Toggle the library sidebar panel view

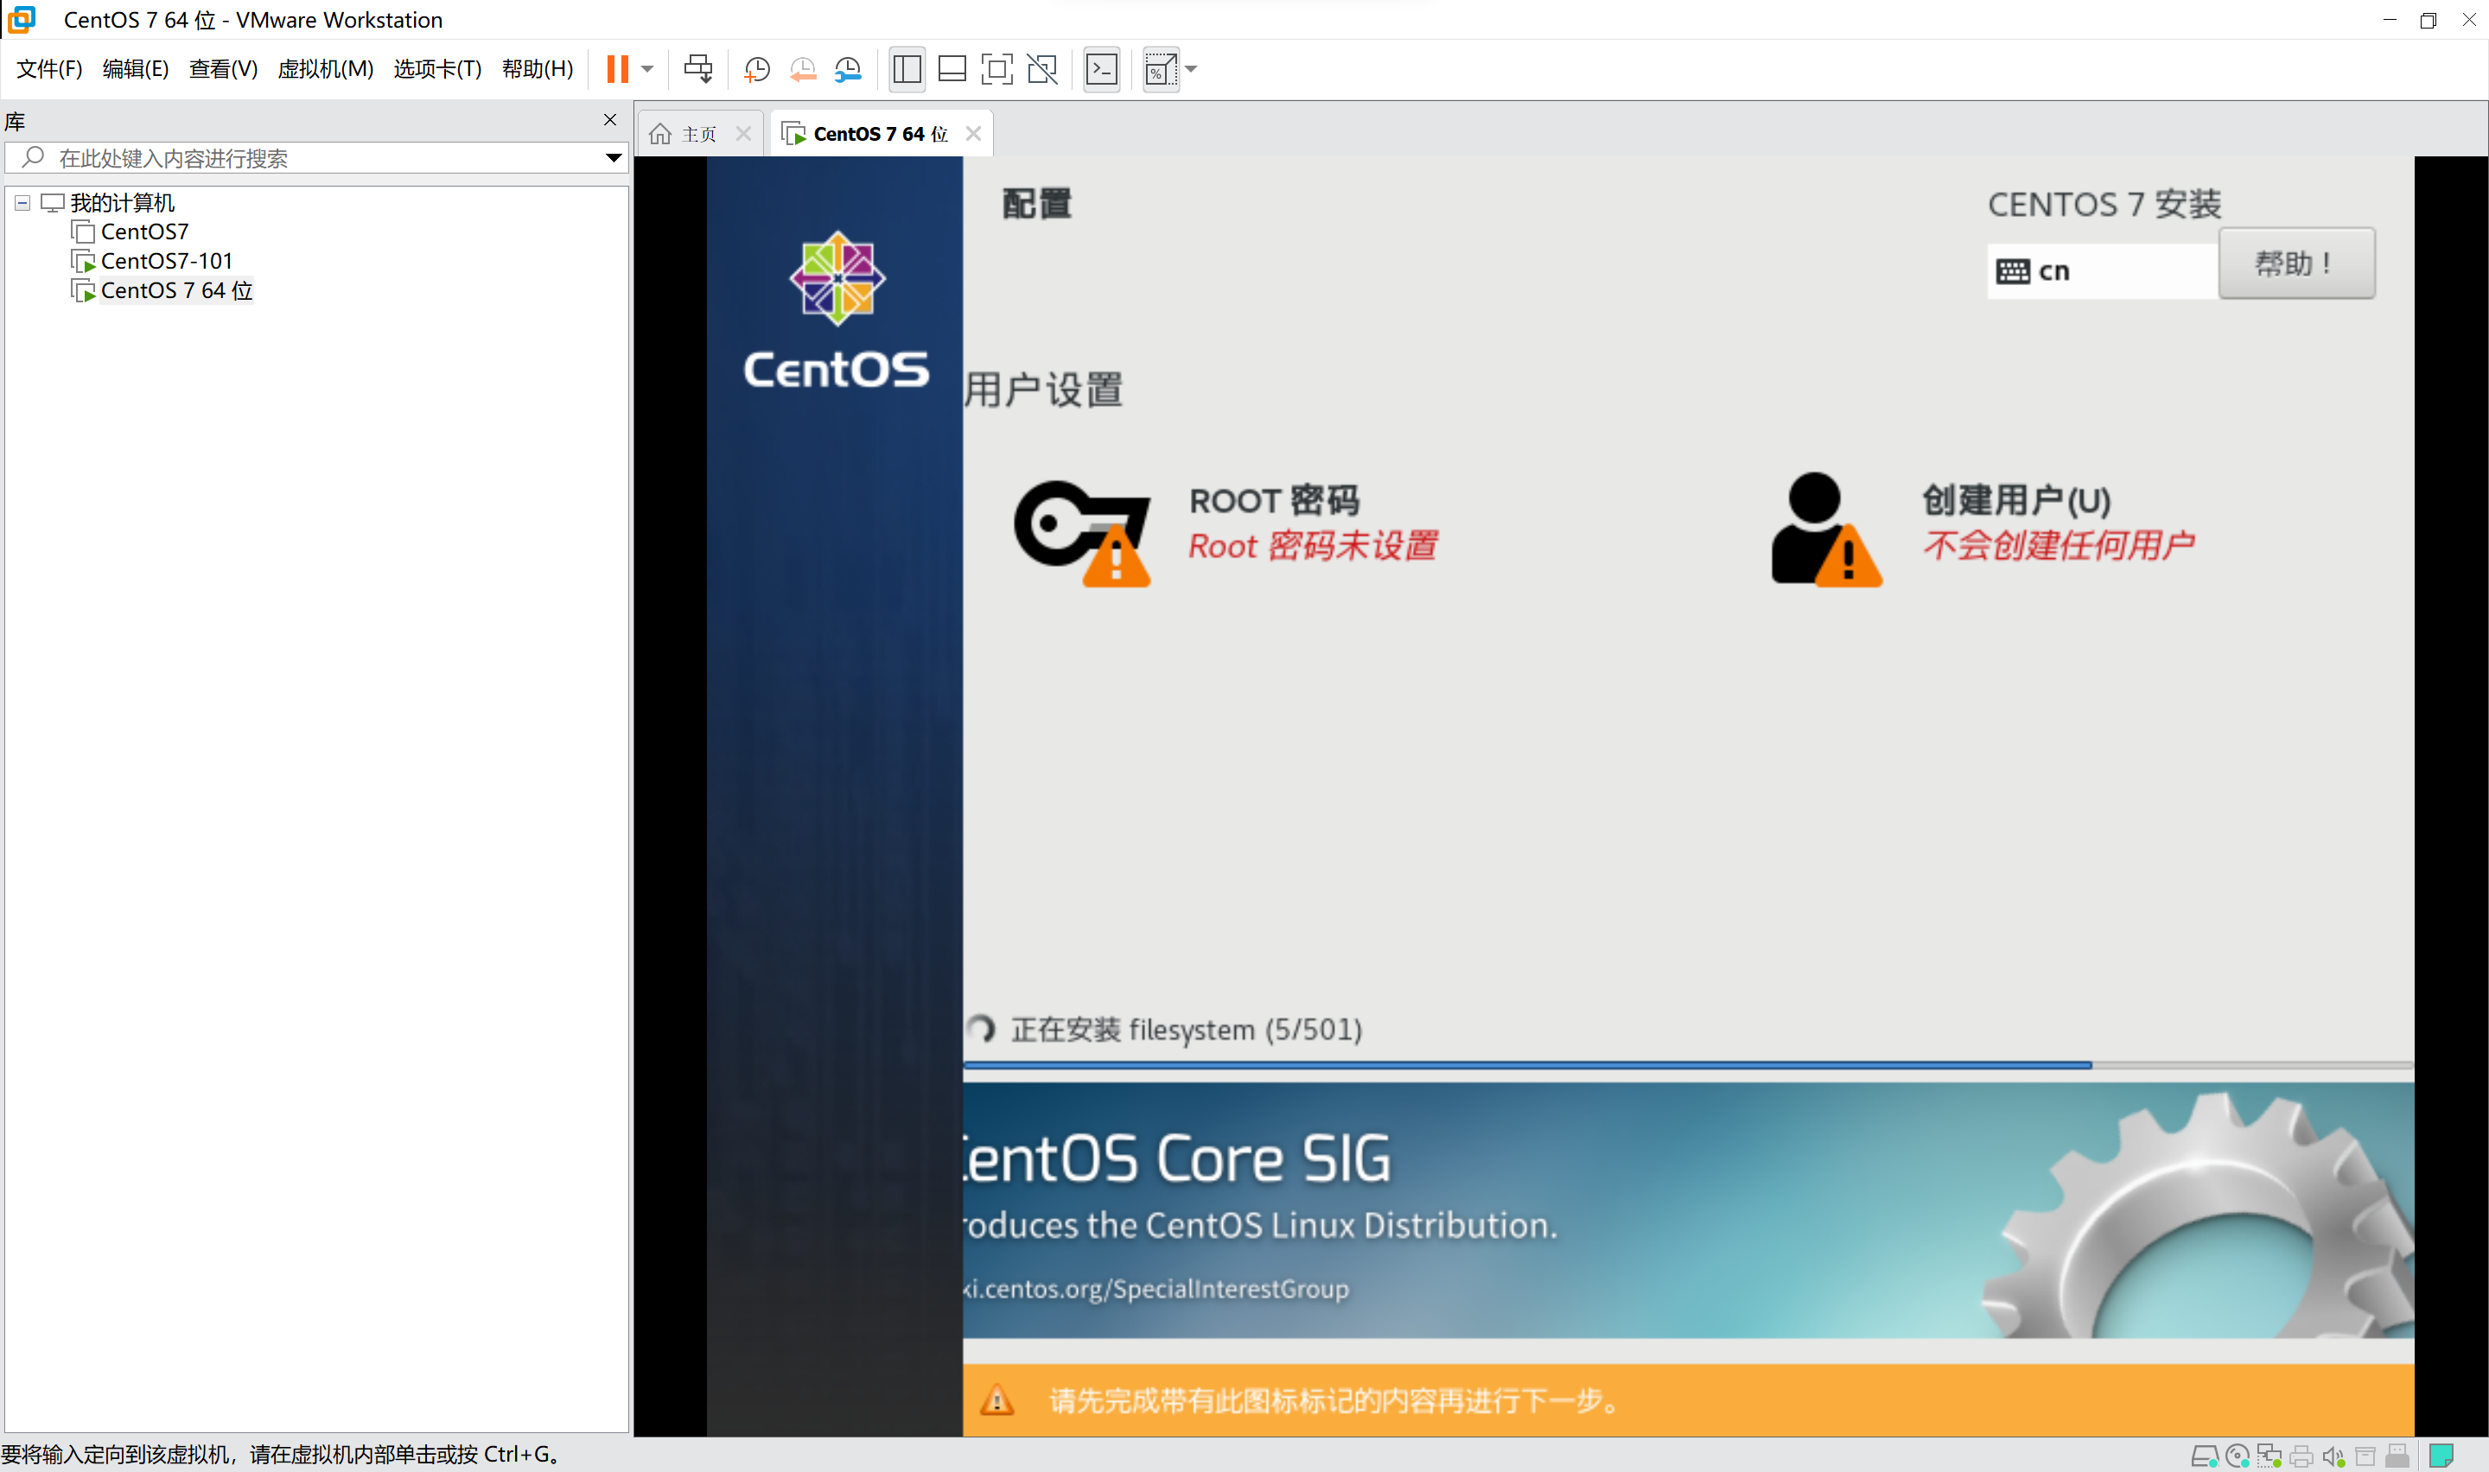coord(907,69)
